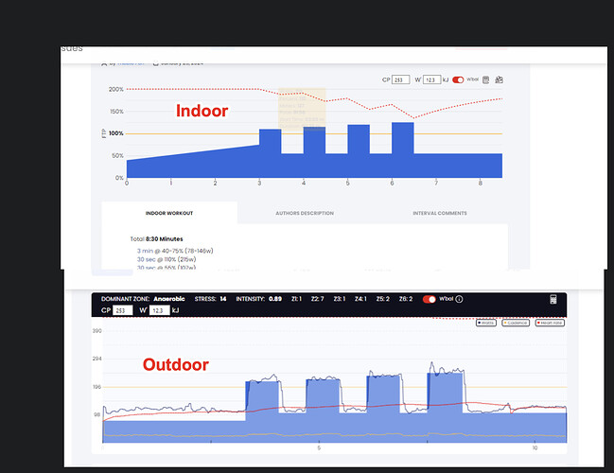Click the export chart icon beside calculator
Image resolution: width=614 pixels, height=473 pixels.
[x=499, y=79]
